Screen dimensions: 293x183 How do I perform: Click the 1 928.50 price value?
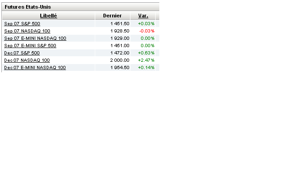(119, 31)
